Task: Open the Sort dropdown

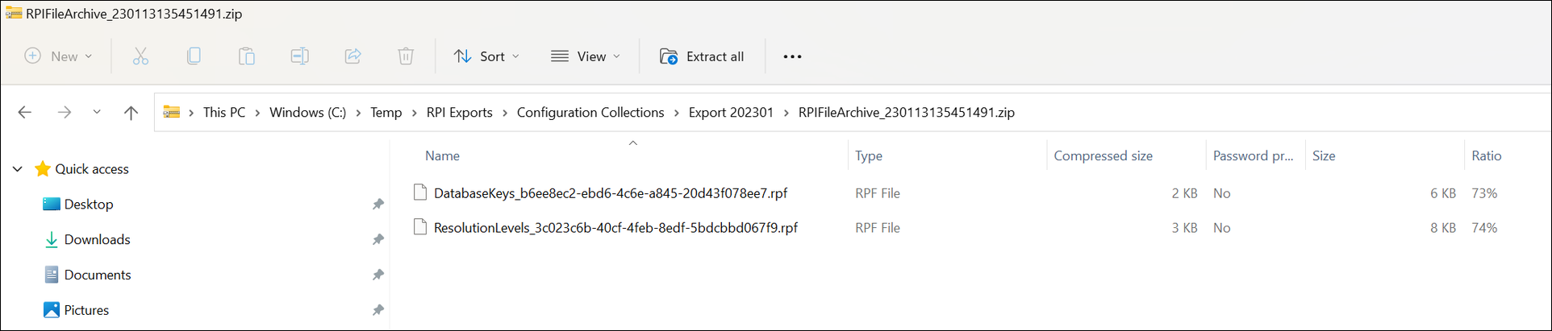Action: click(486, 56)
